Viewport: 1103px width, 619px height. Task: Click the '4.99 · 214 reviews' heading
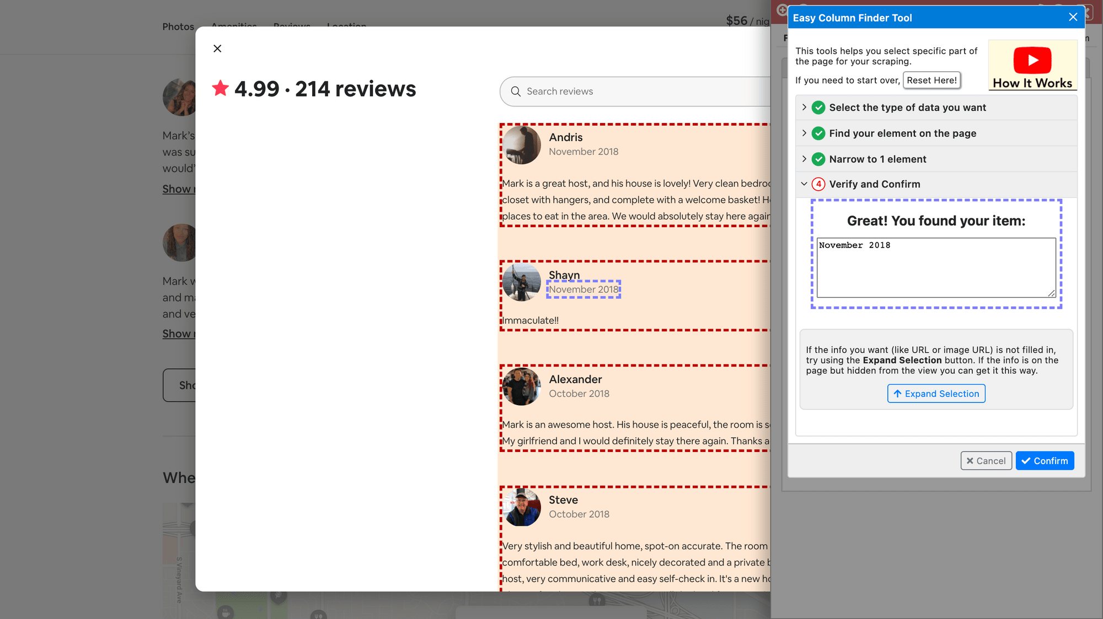coord(325,89)
